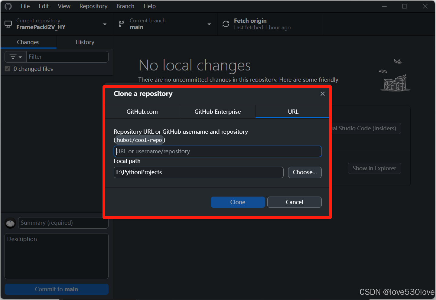Click the Fetch origin label

250,21
